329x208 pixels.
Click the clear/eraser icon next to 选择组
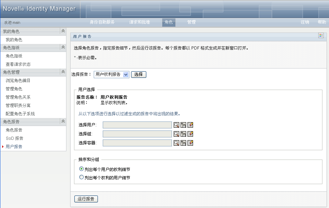[x=190, y=134]
